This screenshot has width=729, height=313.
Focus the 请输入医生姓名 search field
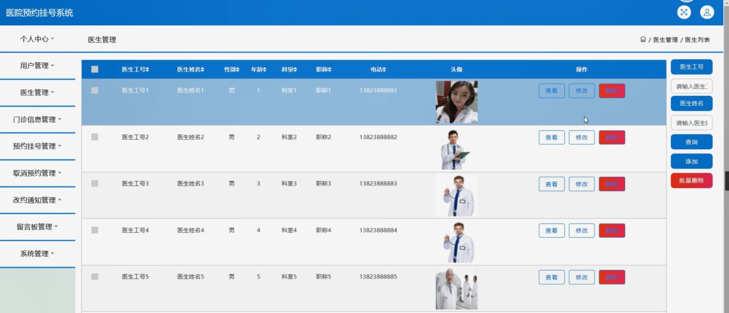point(692,122)
